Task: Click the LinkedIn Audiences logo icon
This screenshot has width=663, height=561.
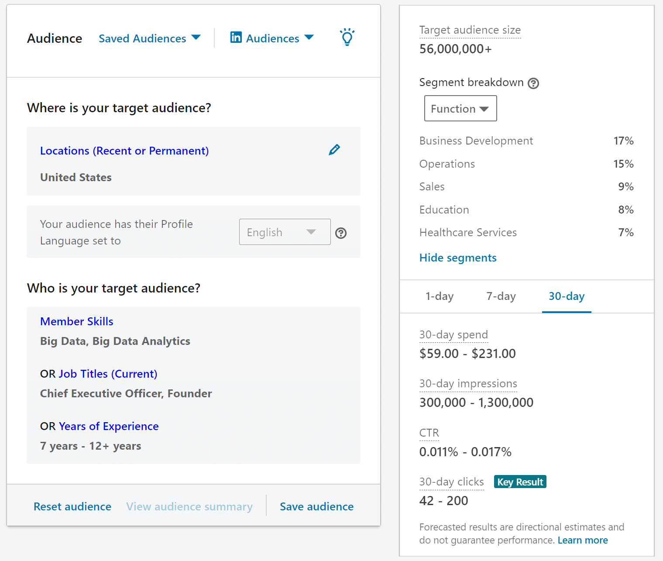Action: point(236,38)
